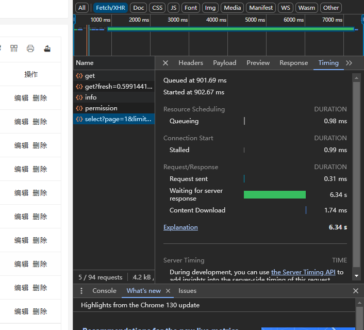Click the 6.34 s waiting duration value
This screenshot has width=364, height=330.
(x=338, y=194)
